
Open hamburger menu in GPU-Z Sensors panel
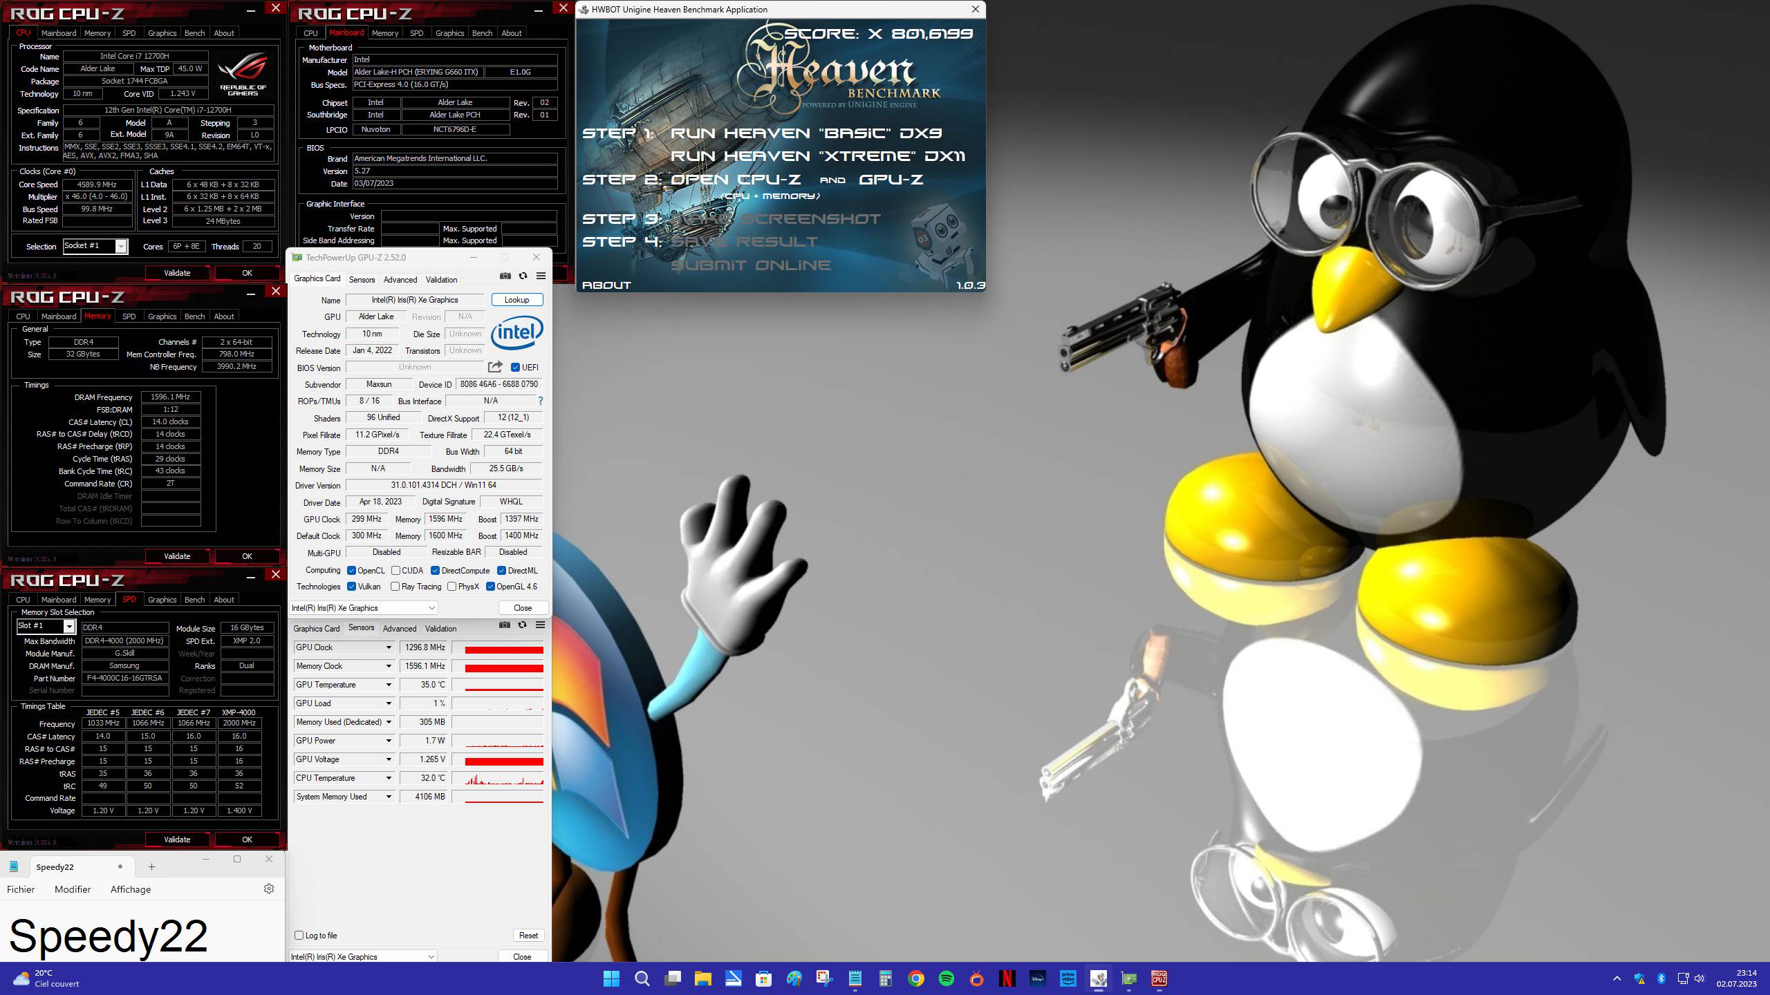point(540,625)
